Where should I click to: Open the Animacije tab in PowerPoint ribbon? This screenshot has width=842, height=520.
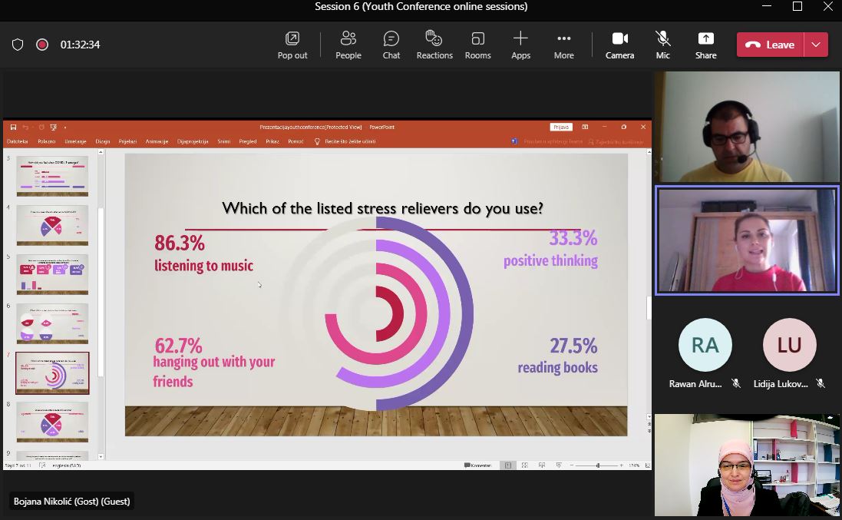pyautogui.click(x=157, y=141)
